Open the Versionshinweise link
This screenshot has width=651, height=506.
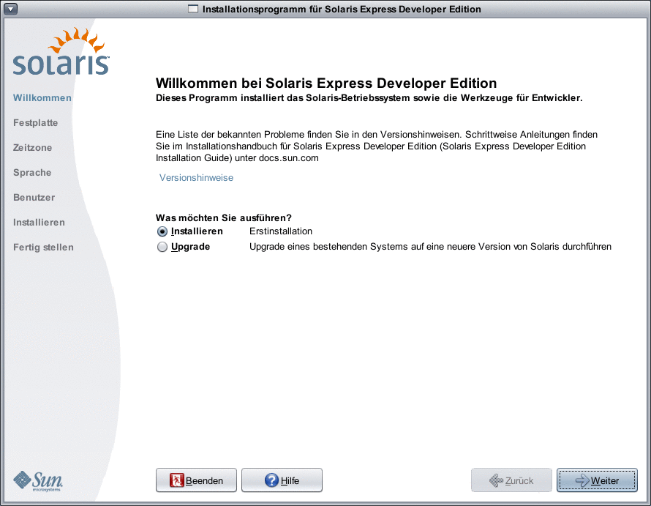pyautogui.click(x=196, y=177)
